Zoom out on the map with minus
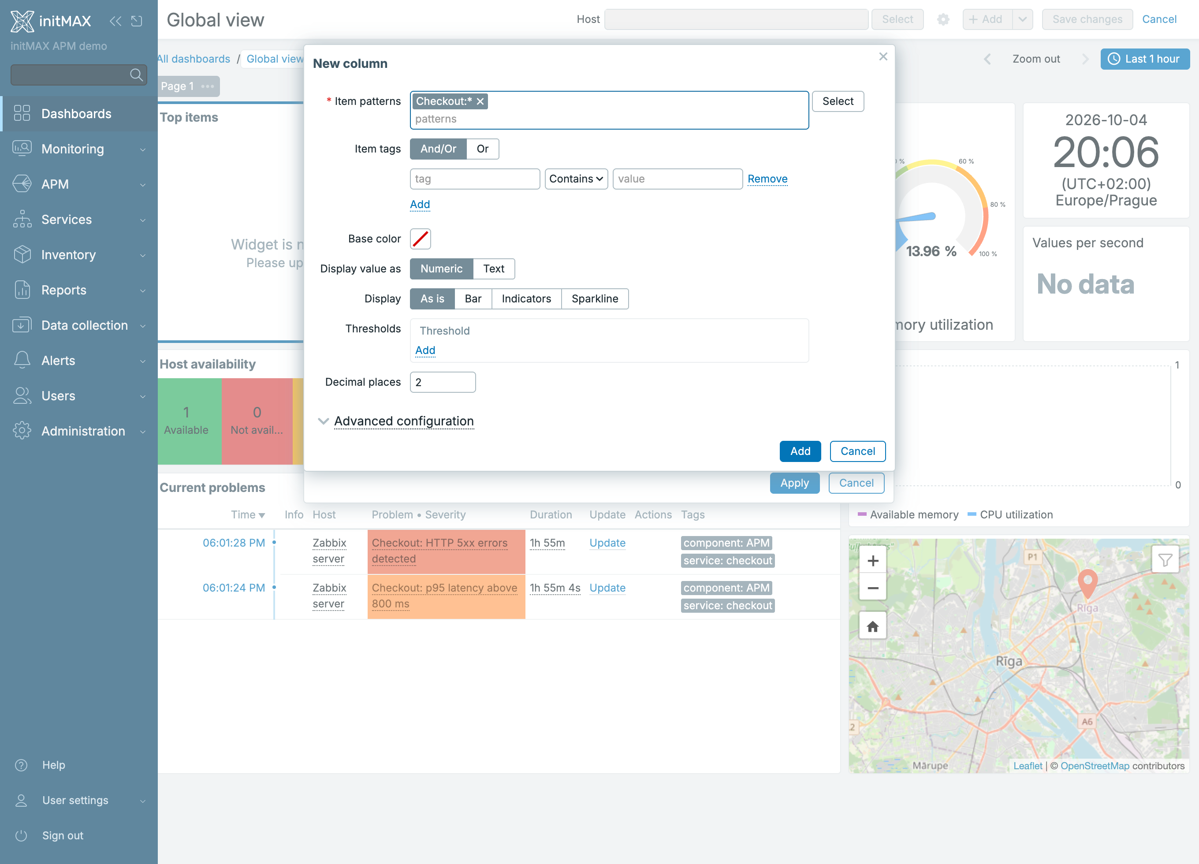 873,588
